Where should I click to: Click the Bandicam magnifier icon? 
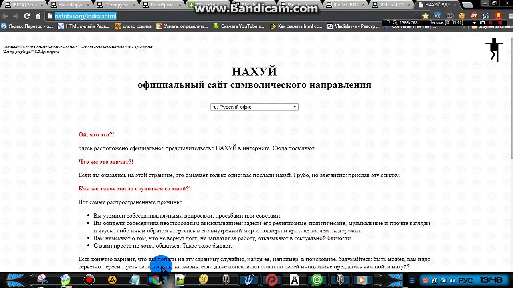click(x=395, y=23)
